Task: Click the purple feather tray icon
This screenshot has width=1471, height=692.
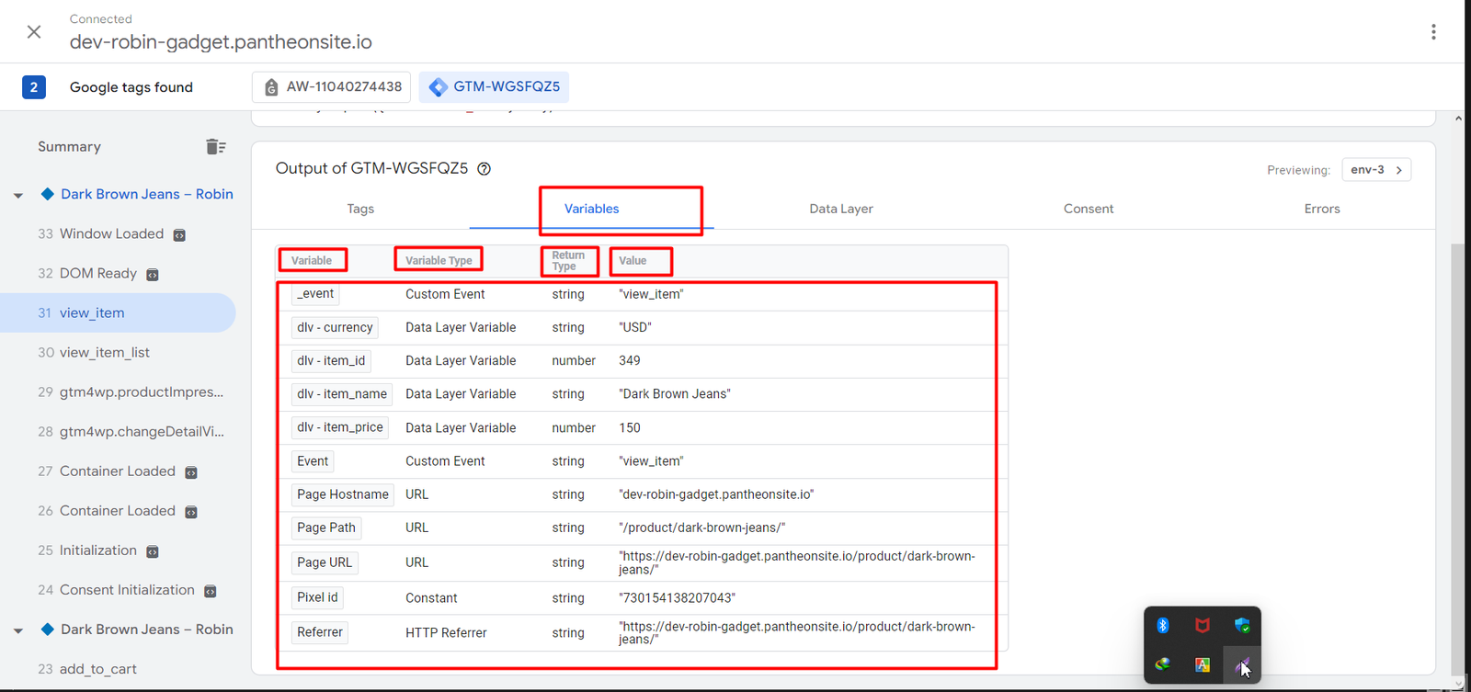Action: (1241, 664)
